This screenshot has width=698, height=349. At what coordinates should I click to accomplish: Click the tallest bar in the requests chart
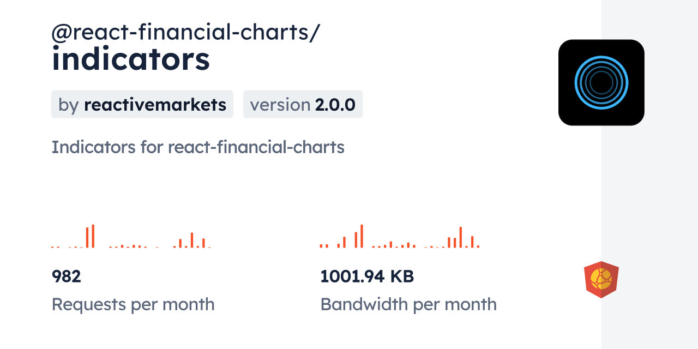pos(93,236)
